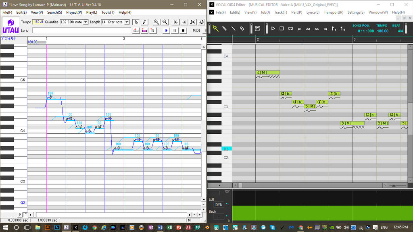Open the Back parameter dropdown in VOCALOID4

tap(227, 216)
